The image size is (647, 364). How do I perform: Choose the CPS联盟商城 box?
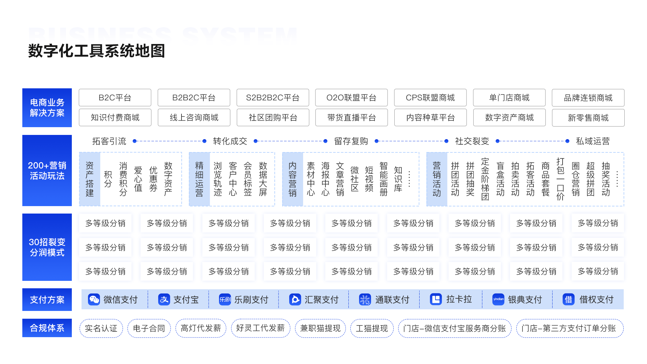[430, 98]
